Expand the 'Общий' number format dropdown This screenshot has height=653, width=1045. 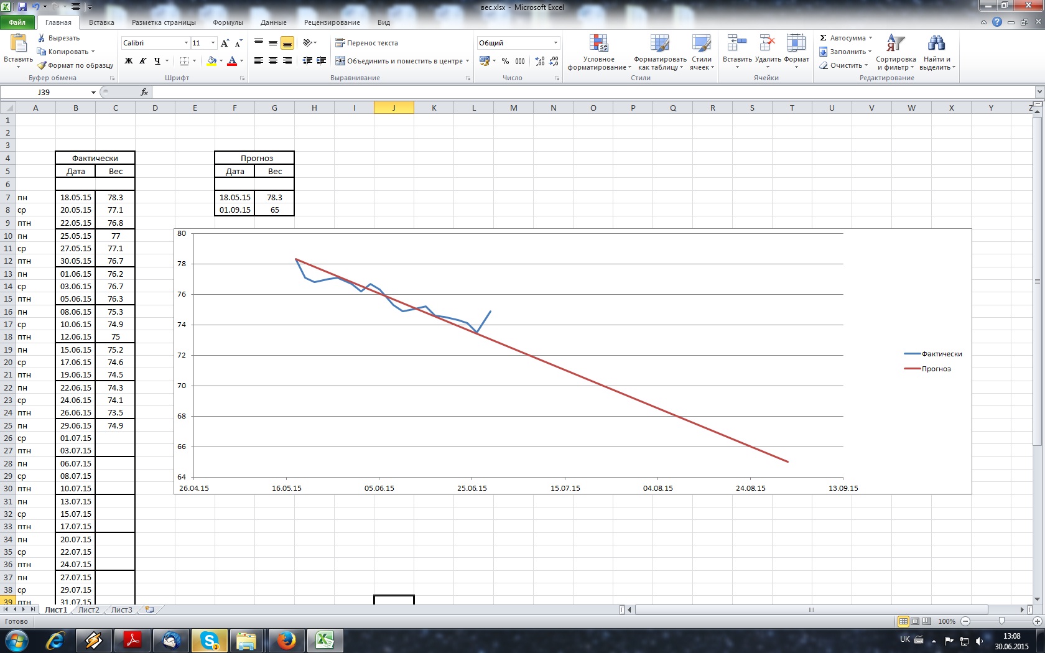(555, 43)
